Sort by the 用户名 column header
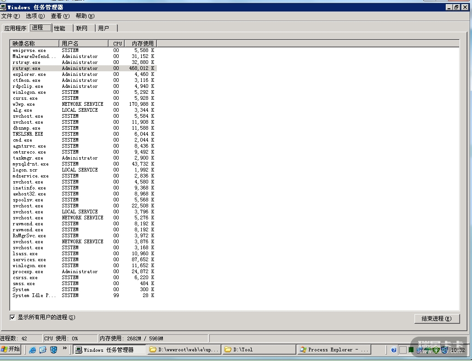The height and width of the screenshot is (361, 472). pos(83,44)
